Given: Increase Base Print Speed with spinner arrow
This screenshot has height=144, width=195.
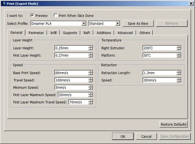Looking at the screenshot, I should pos(91,72).
